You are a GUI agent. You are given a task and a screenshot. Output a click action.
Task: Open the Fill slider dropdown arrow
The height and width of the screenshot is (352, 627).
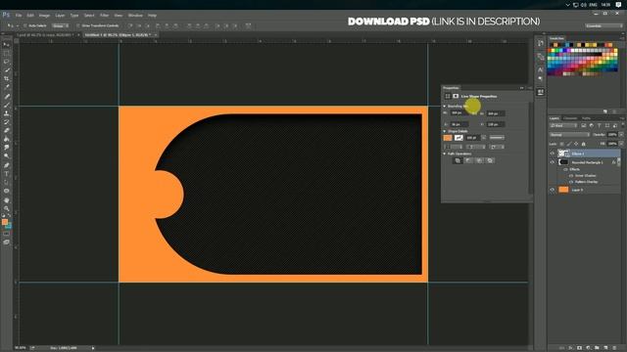click(x=621, y=144)
